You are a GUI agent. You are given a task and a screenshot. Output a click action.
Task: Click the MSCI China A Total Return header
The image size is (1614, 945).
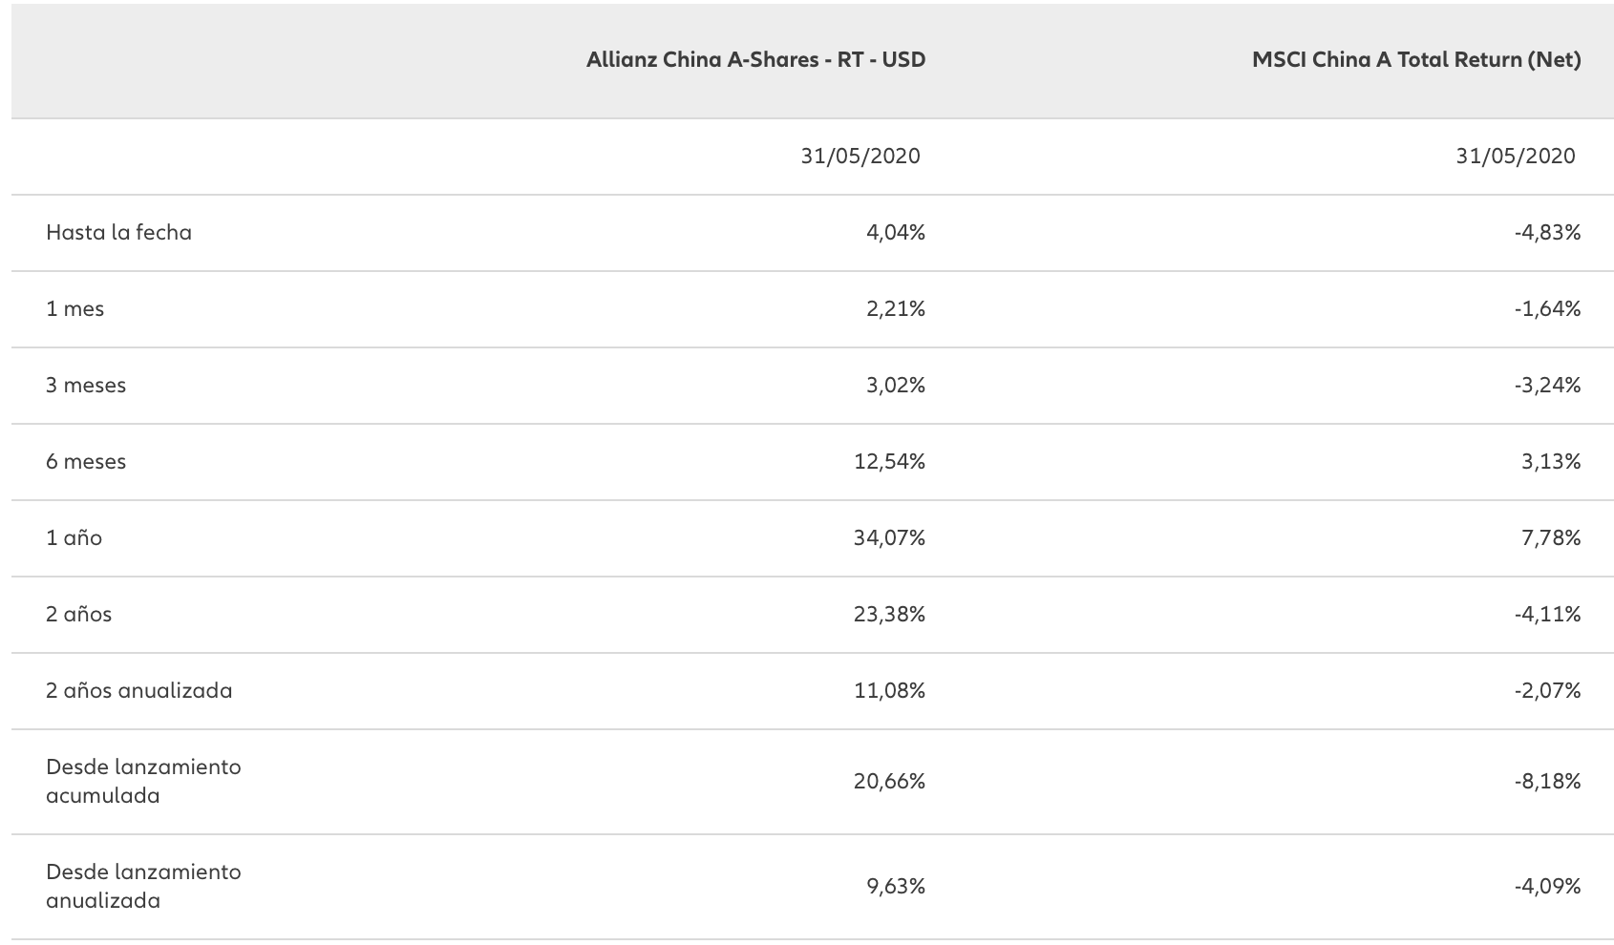pos(1415,60)
